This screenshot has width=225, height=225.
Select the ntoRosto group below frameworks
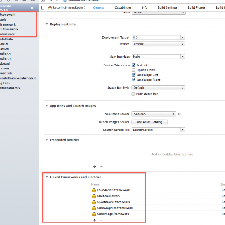click(6, 39)
